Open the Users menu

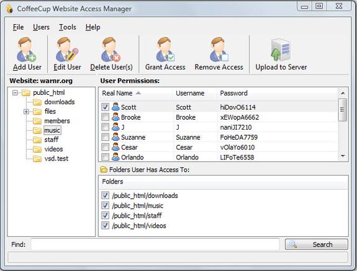coord(41,27)
